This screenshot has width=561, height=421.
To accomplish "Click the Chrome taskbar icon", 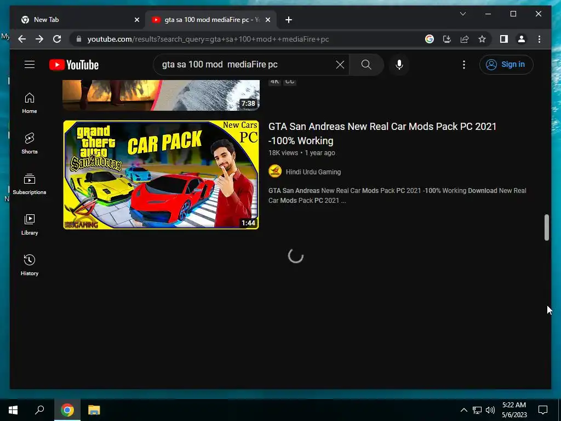I will [67, 410].
